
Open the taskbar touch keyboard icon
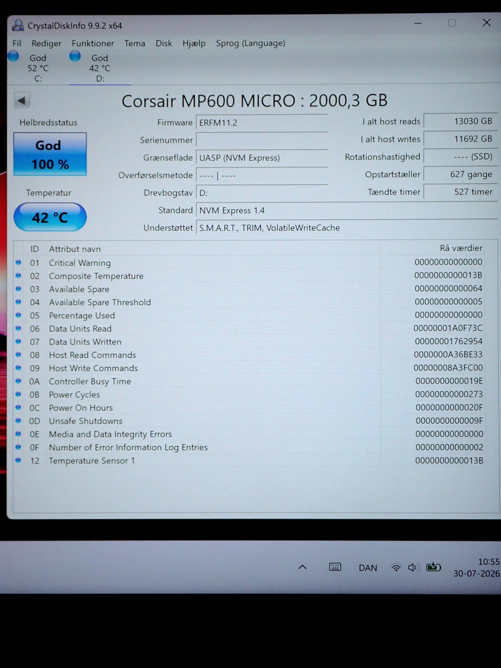pos(335,567)
